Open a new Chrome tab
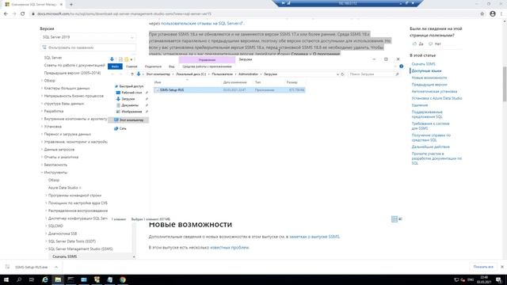This screenshot has height=285, width=507. coord(71,5)
